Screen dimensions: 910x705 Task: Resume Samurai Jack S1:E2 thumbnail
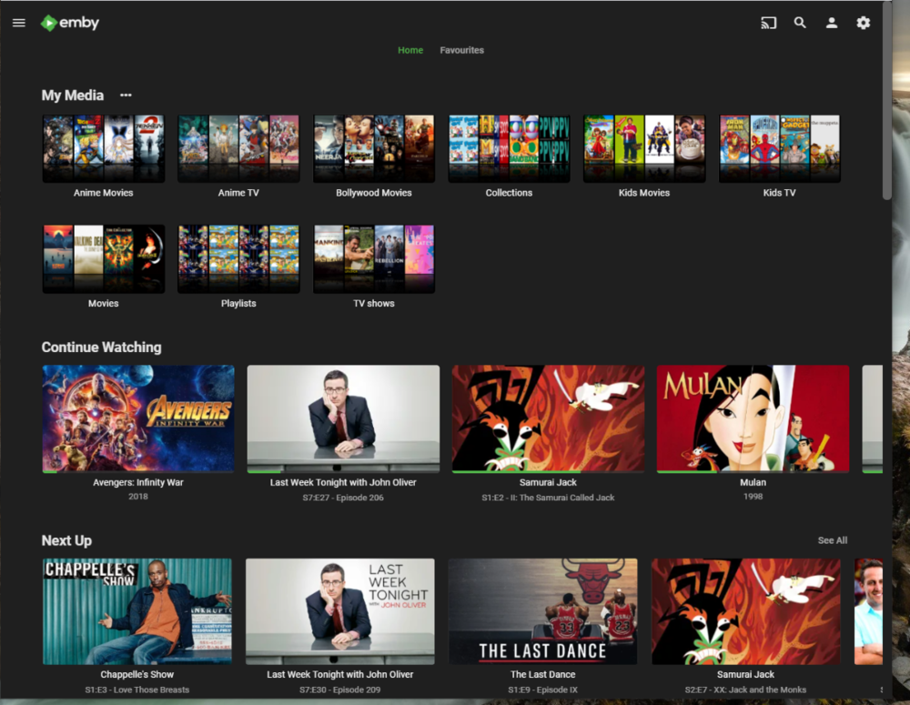tap(548, 418)
